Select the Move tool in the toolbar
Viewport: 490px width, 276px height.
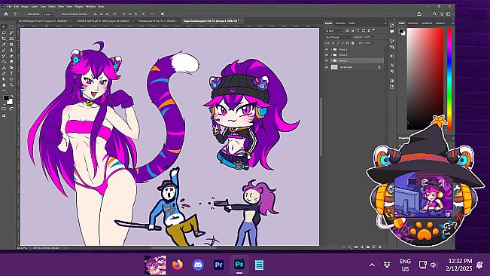click(4, 27)
